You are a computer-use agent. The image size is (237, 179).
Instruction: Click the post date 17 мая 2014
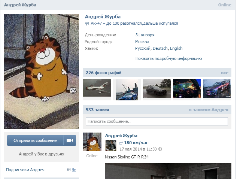coord(138,149)
